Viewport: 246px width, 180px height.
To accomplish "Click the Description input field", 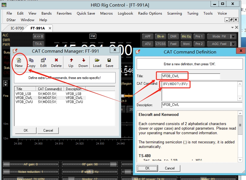I will 202,105.
